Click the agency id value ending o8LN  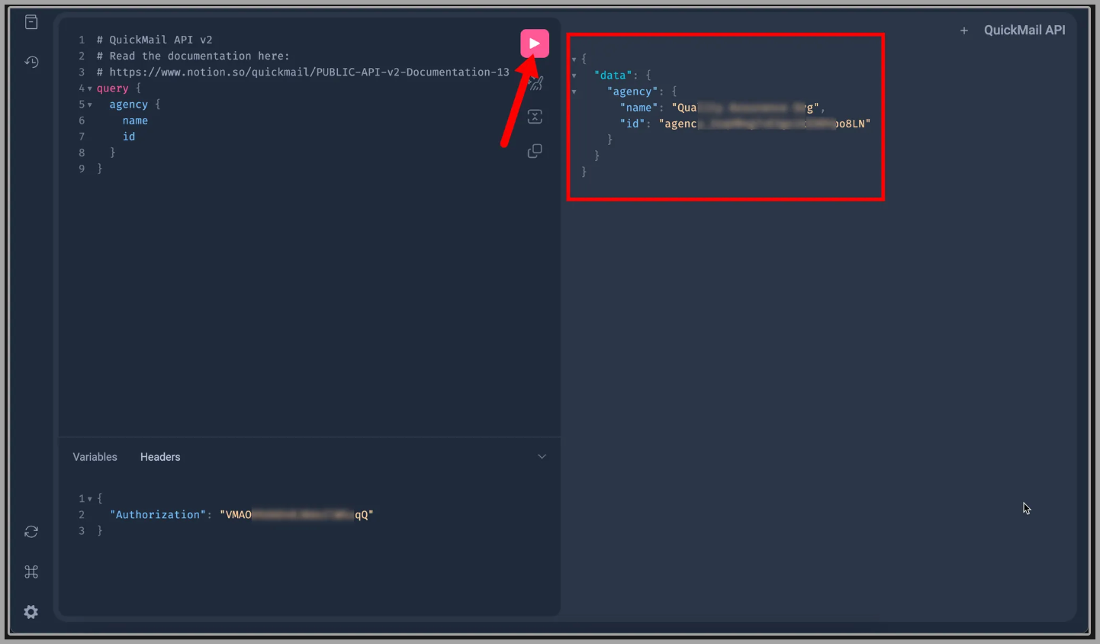tap(764, 124)
